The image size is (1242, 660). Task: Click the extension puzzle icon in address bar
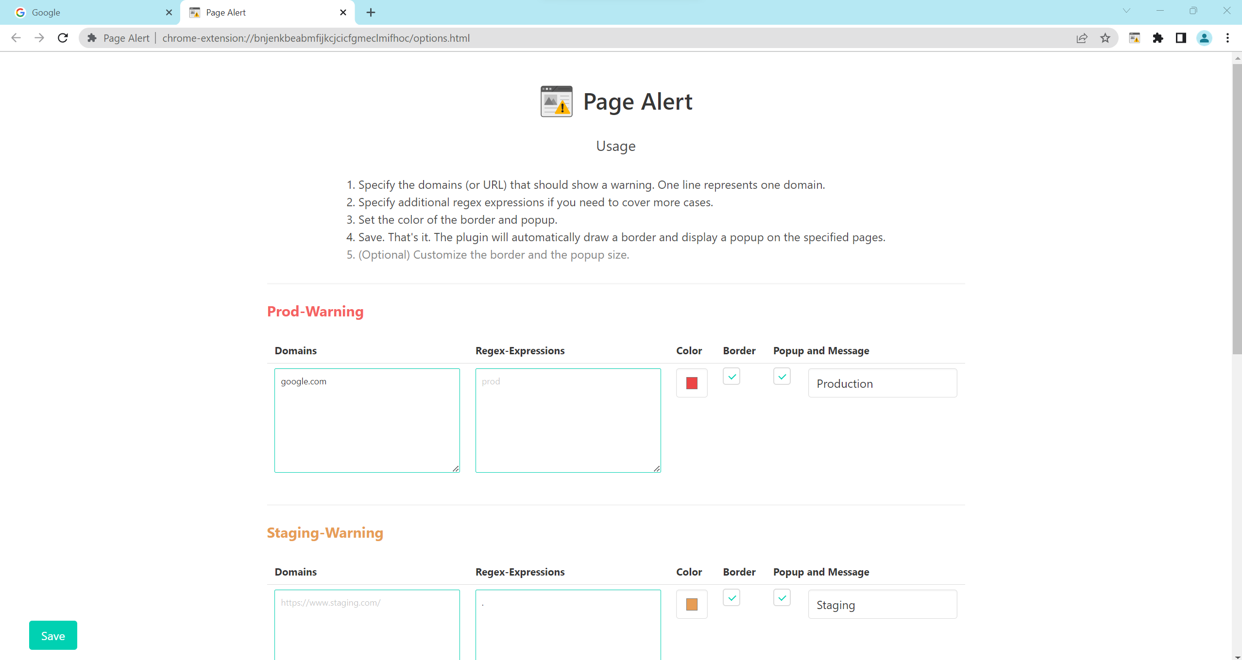tap(92, 38)
